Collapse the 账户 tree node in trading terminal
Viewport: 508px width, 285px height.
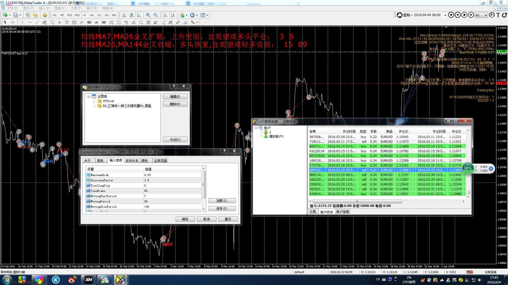click(x=256, y=128)
